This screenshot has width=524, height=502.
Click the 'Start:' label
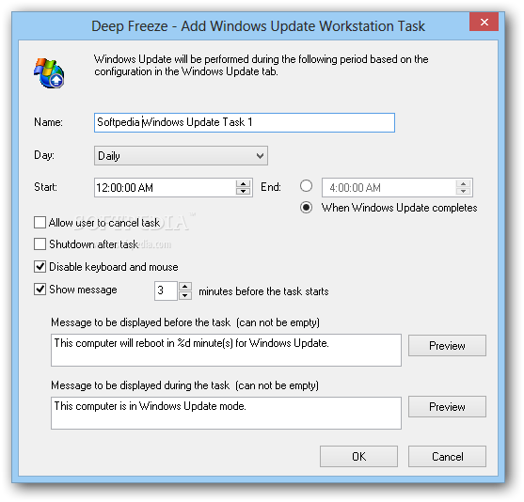point(45,187)
